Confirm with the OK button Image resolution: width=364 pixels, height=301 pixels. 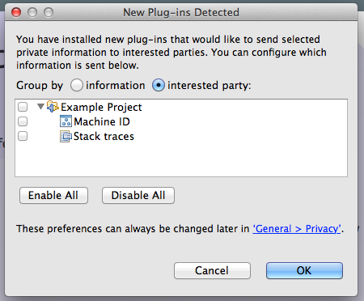click(x=304, y=270)
